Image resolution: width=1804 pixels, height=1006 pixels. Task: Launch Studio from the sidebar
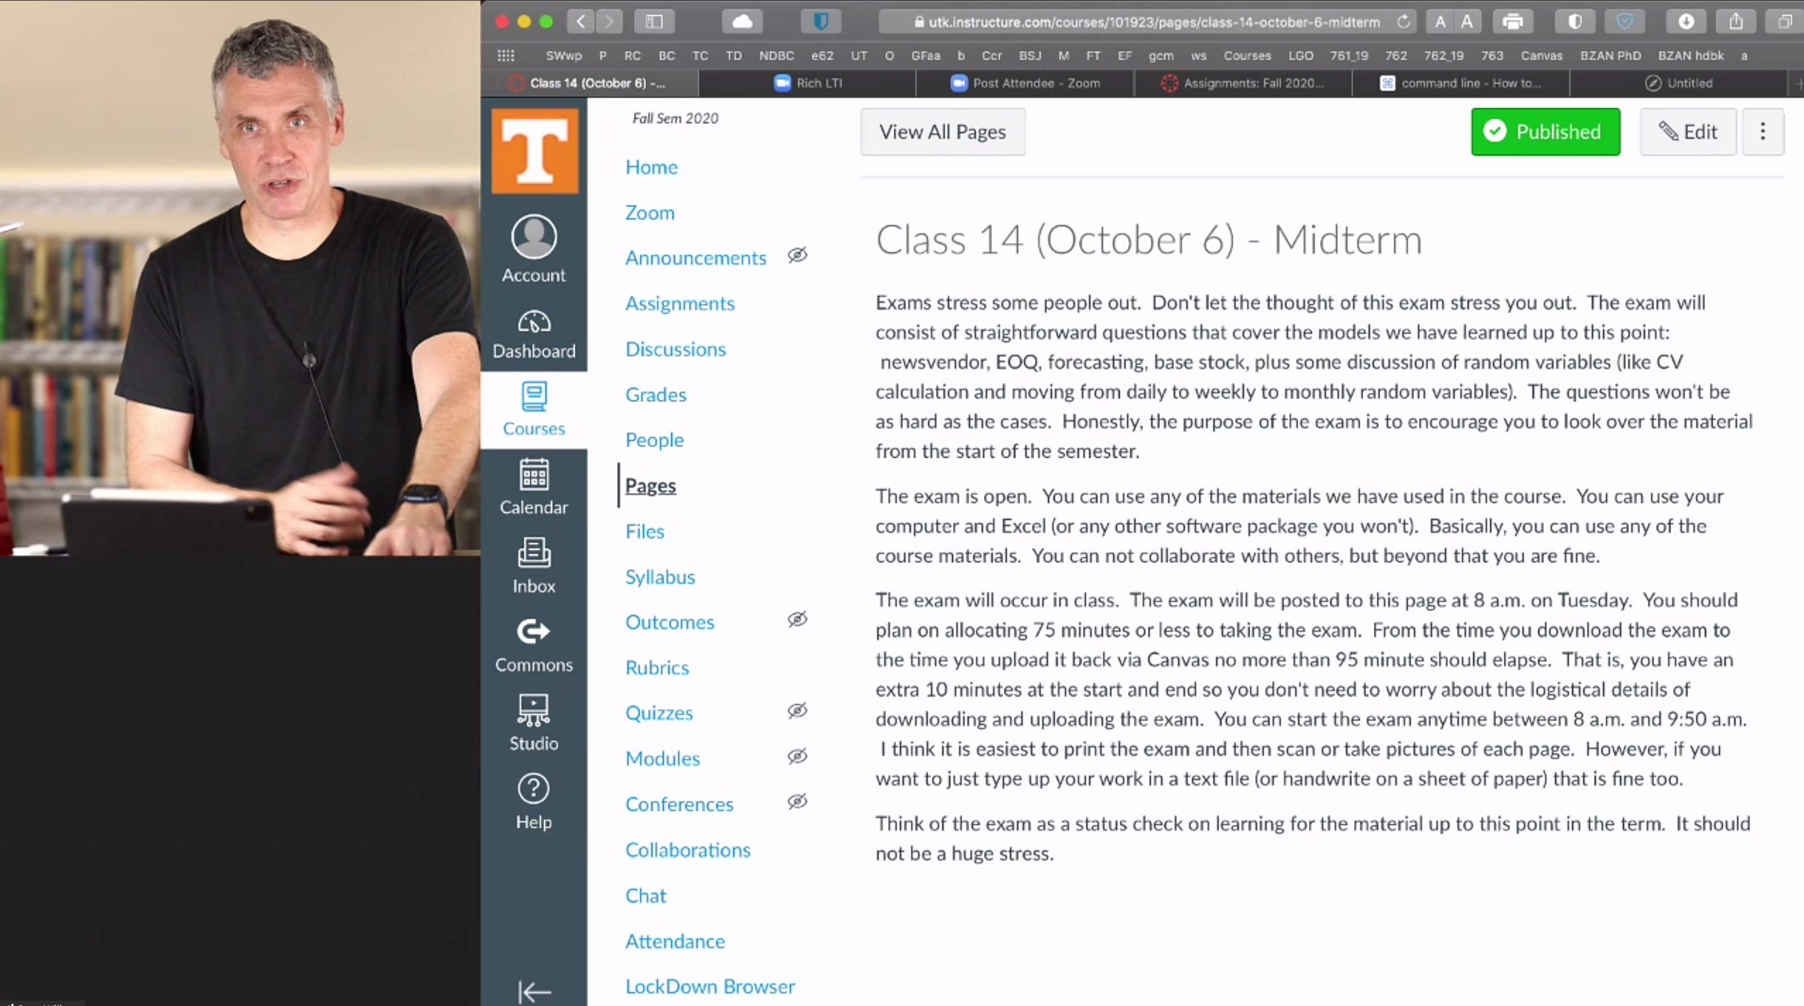point(533,722)
